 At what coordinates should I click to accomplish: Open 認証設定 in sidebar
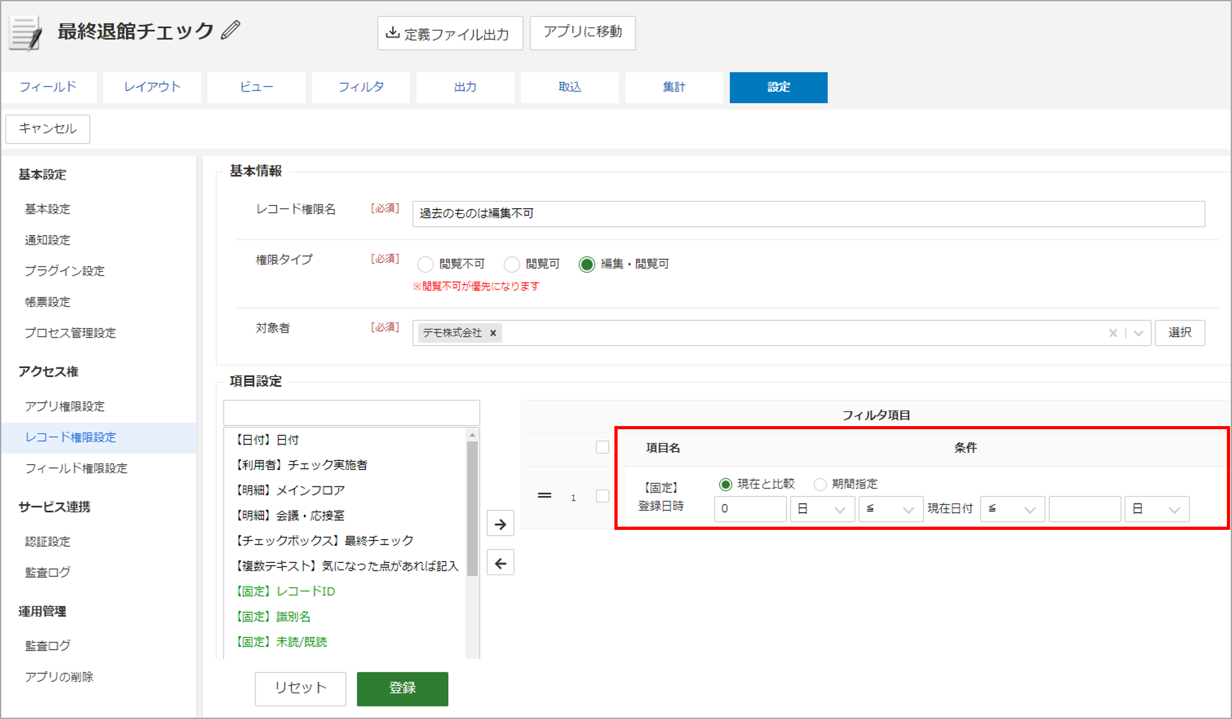pos(47,541)
